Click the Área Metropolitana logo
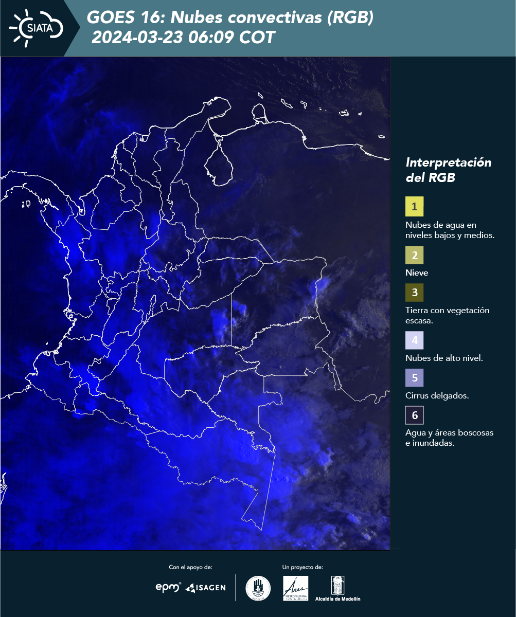516x617 pixels. [x=296, y=588]
